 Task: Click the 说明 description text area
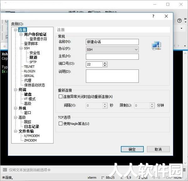[112, 76]
